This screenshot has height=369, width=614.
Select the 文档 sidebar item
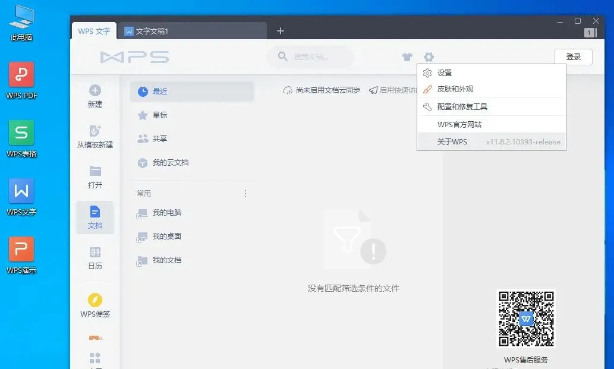95,217
